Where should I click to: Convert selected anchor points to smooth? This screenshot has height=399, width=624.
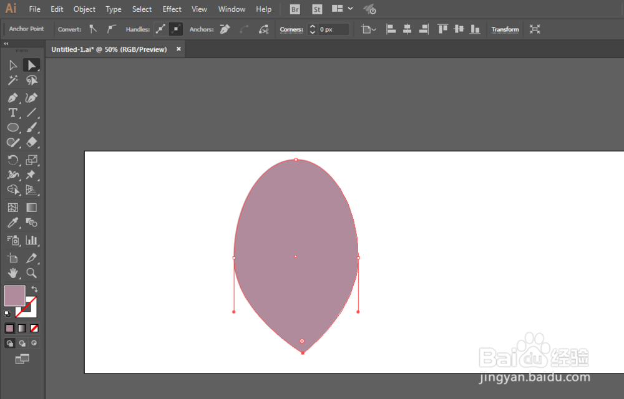click(x=112, y=29)
